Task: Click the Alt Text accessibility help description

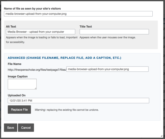Action: (x=41, y=40)
